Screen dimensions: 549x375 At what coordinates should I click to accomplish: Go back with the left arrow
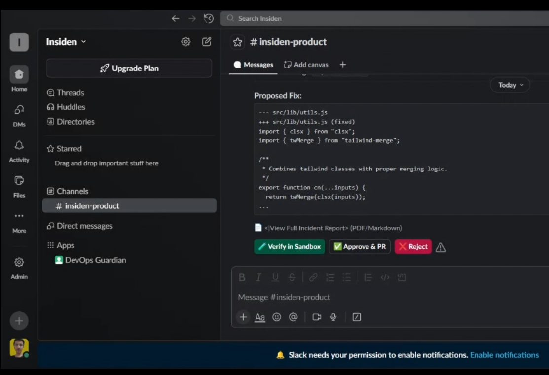click(175, 18)
